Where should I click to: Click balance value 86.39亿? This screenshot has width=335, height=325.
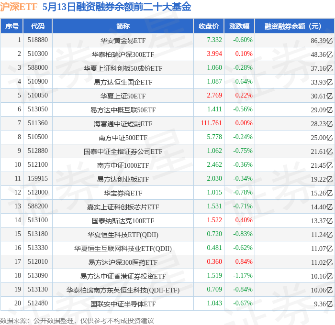322,41
